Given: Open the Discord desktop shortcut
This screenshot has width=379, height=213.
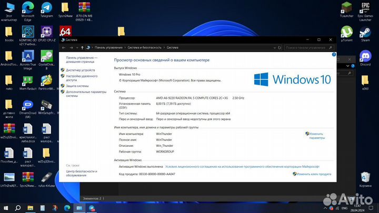Looking at the screenshot, I should click(365, 58).
